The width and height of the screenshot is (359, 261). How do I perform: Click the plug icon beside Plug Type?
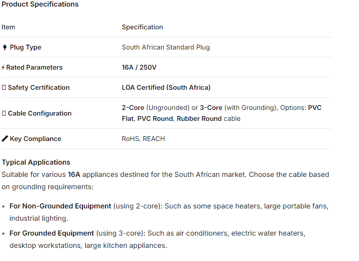[x=5, y=47]
